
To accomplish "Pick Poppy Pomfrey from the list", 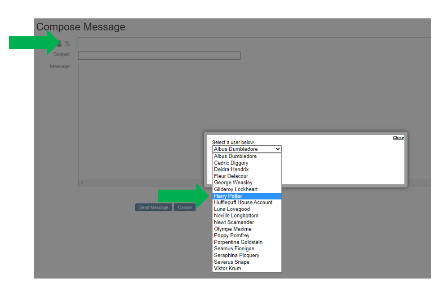I will point(247,235).
